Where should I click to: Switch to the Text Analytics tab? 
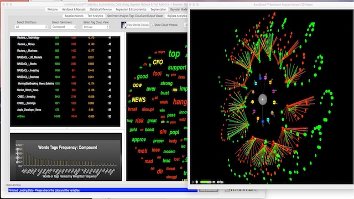click(95, 16)
